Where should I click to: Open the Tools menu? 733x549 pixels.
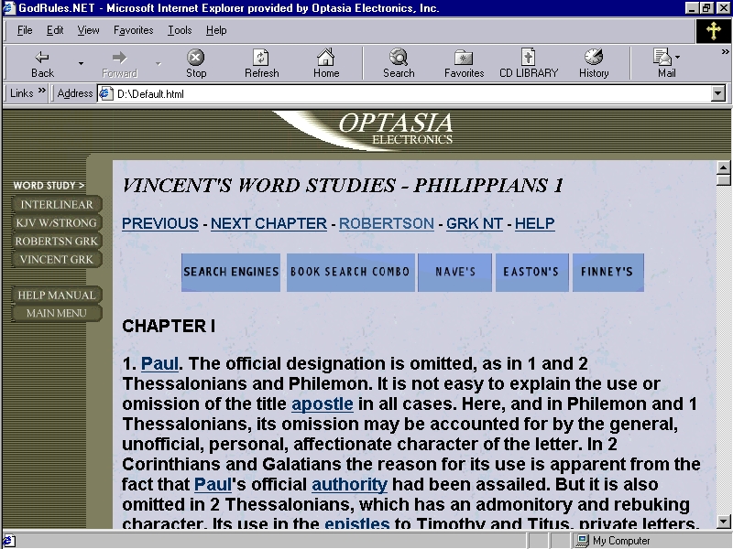[x=180, y=30]
